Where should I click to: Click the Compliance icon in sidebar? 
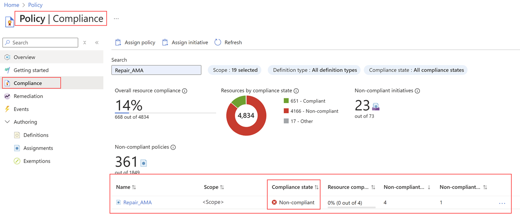[x=7, y=83]
